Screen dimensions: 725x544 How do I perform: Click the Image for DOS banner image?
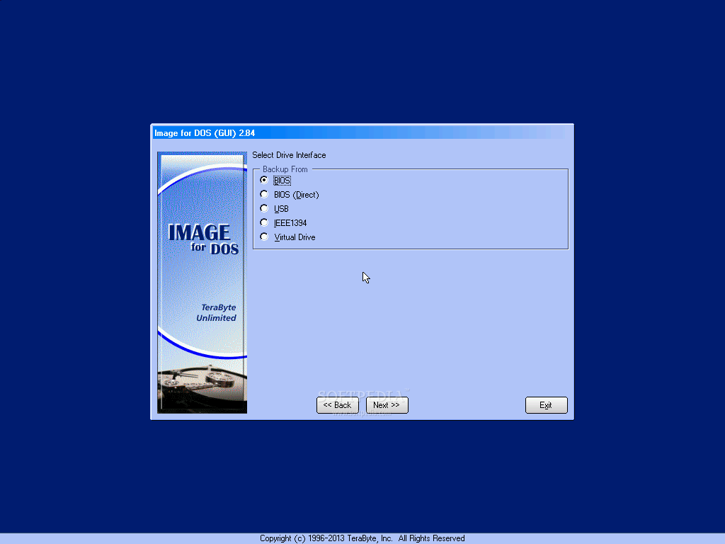tap(202, 282)
